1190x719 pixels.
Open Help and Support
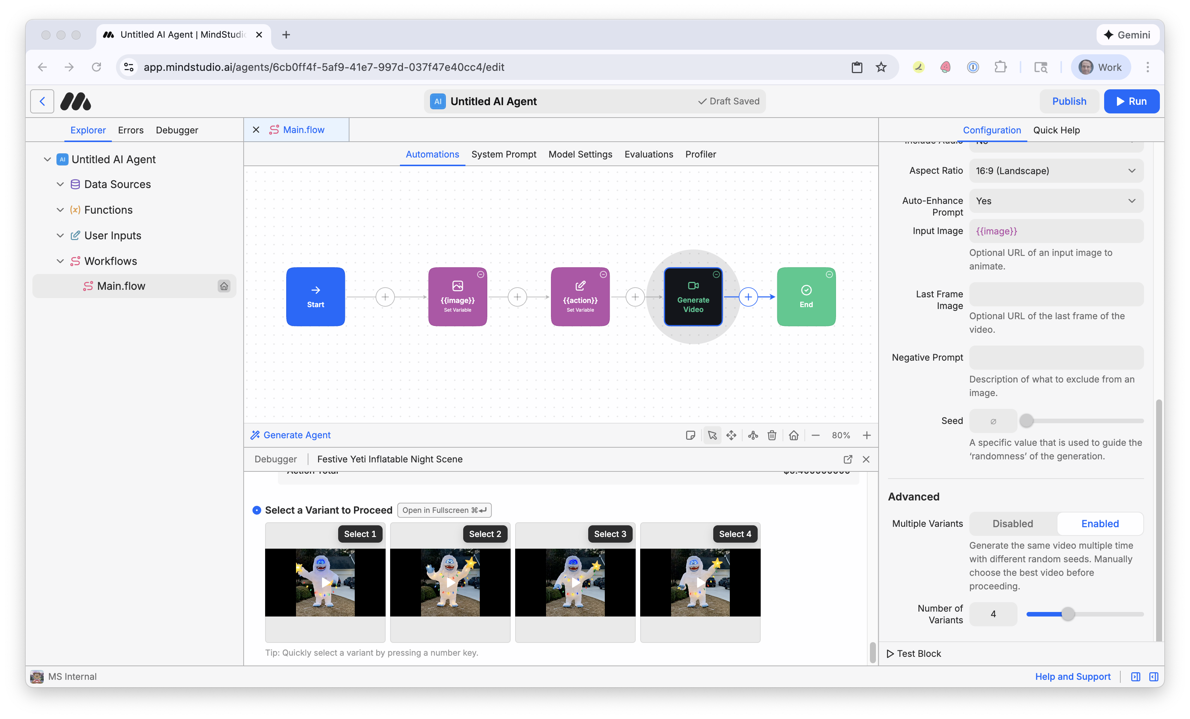[x=1073, y=676]
